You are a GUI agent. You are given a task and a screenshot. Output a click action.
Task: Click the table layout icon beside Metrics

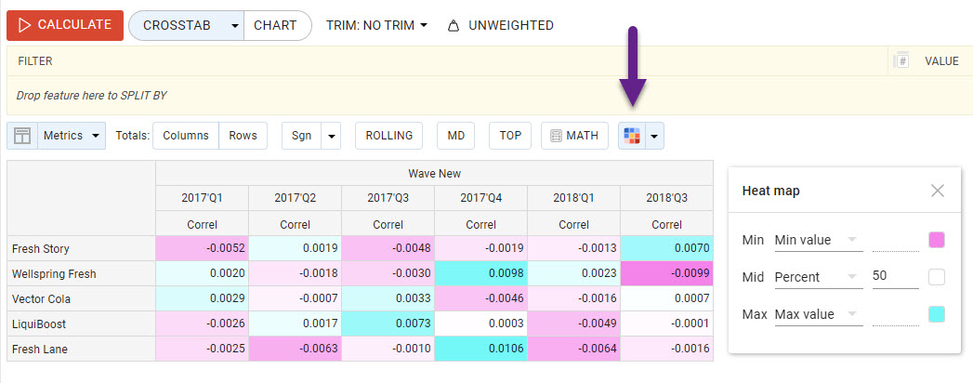(21, 136)
